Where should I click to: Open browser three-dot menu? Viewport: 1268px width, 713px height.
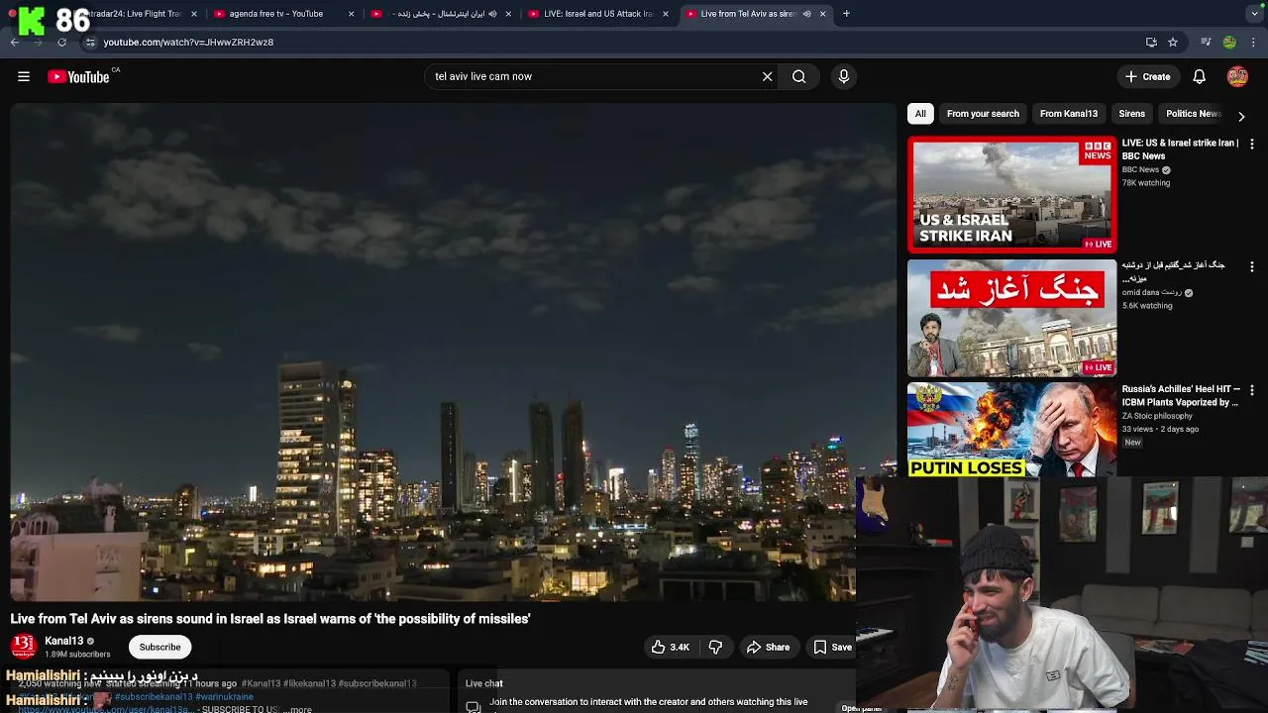(x=1254, y=42)
